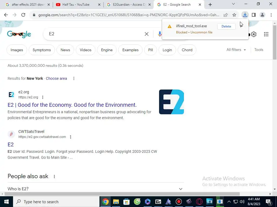Click the E2 logo thumbnail
Screen dimensions: 277x207
click(171, 102)
